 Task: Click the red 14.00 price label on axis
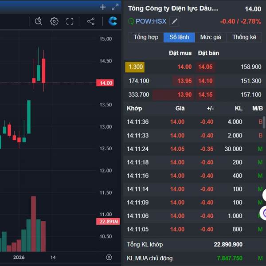(105, 83)
